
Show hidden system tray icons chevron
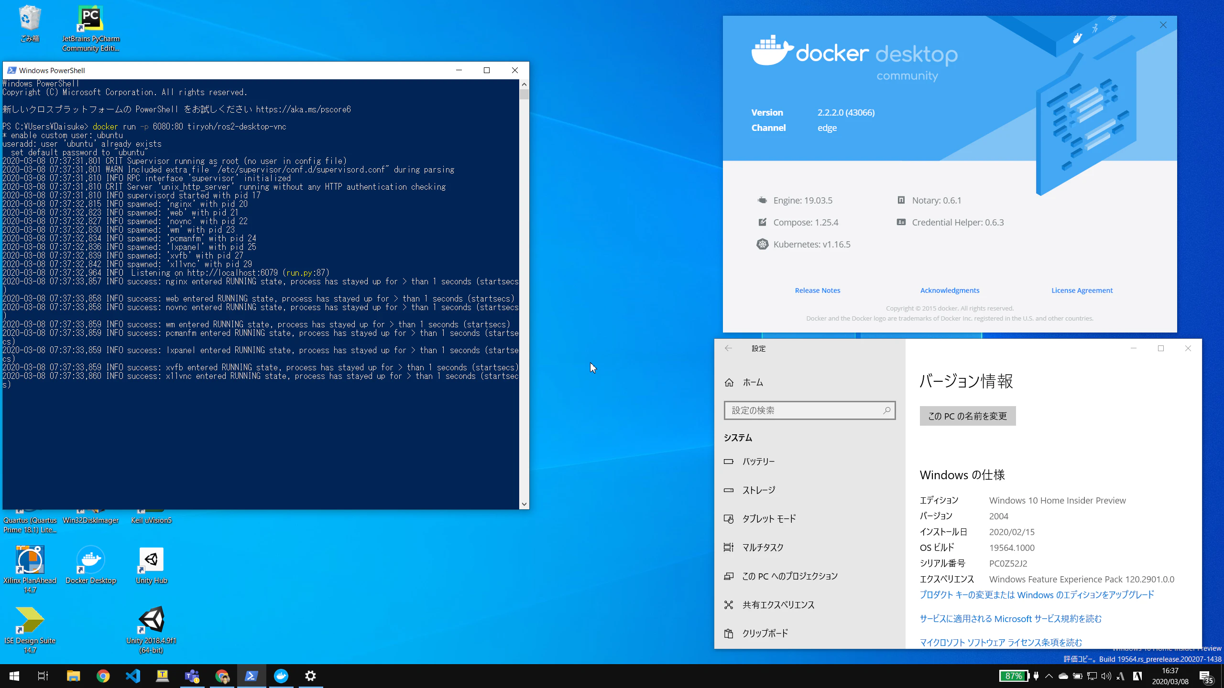click(x=1049, y=676)
